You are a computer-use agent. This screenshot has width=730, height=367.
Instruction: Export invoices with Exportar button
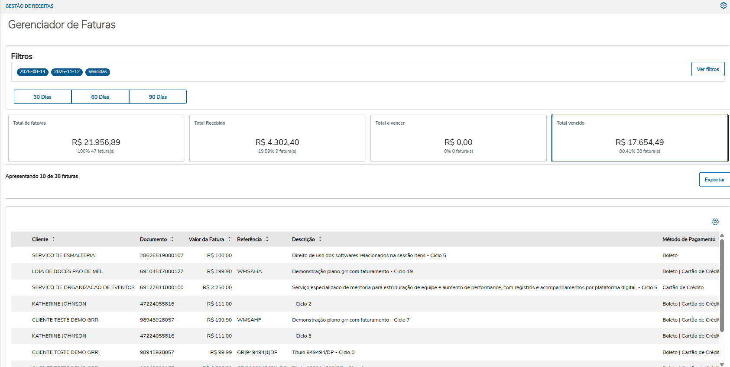714,180
